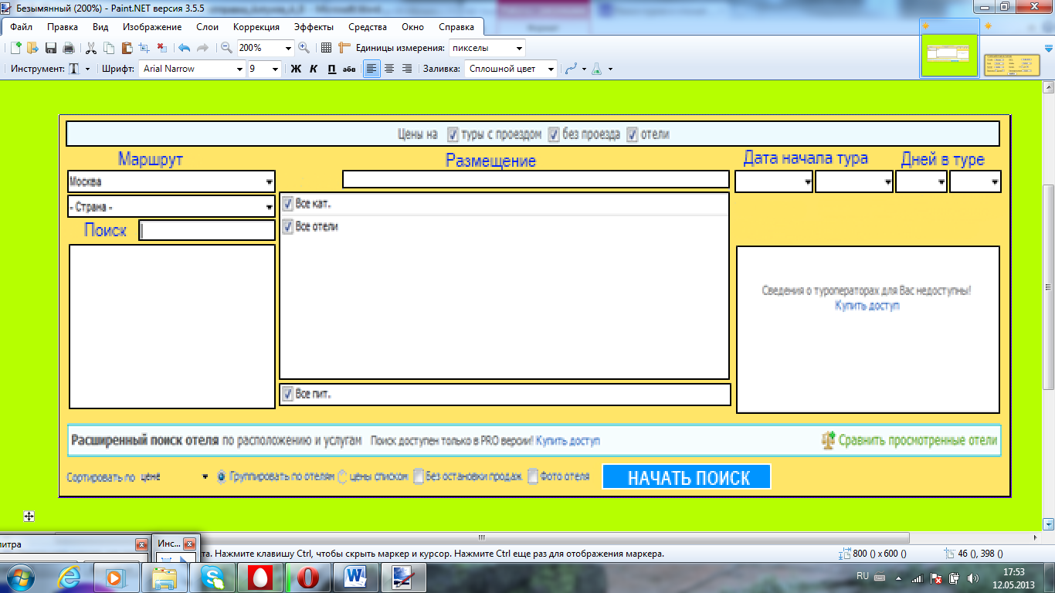The height and width of the screenshot is (593, 1055).
Task: Undo the last action with the blue arrow
Action: (184, 48)
